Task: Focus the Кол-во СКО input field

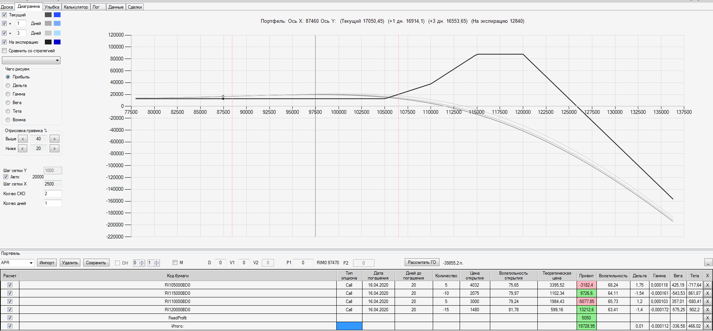Action: coord(53,194)
